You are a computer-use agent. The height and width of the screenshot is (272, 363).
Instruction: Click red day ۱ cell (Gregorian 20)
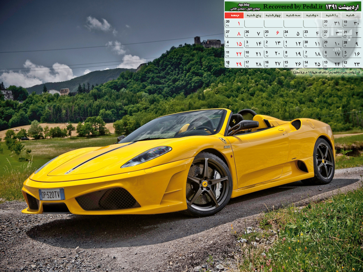coord(234,23)
